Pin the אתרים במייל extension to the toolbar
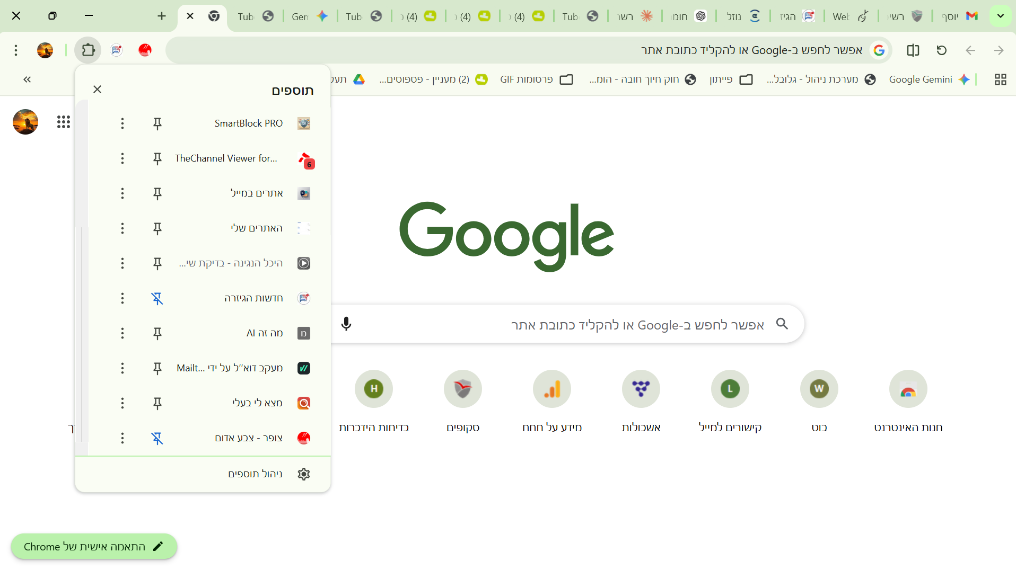 (x=157, y=193)
